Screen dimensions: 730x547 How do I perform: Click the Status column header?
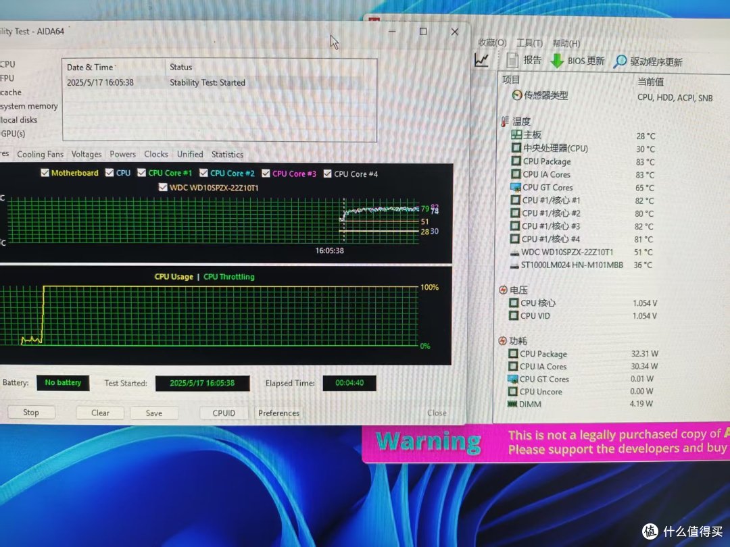tap(180, 67)
